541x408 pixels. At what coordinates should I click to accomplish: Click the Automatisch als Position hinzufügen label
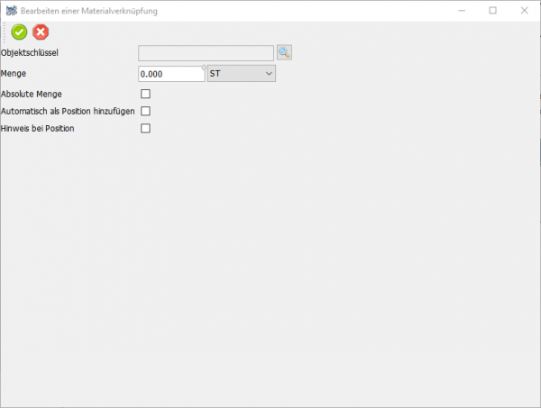pyautogui.click(x=69, y=111)
